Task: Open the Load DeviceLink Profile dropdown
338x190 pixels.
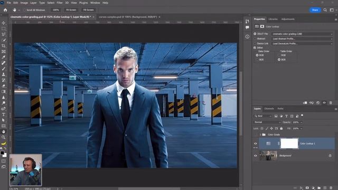Action: 302,43
